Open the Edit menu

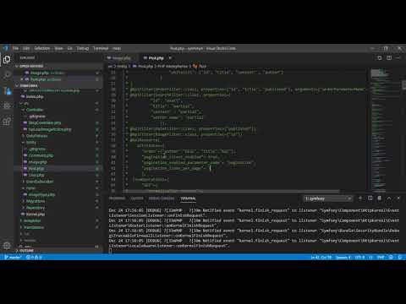pyautogui.click(x=26, y=48)
